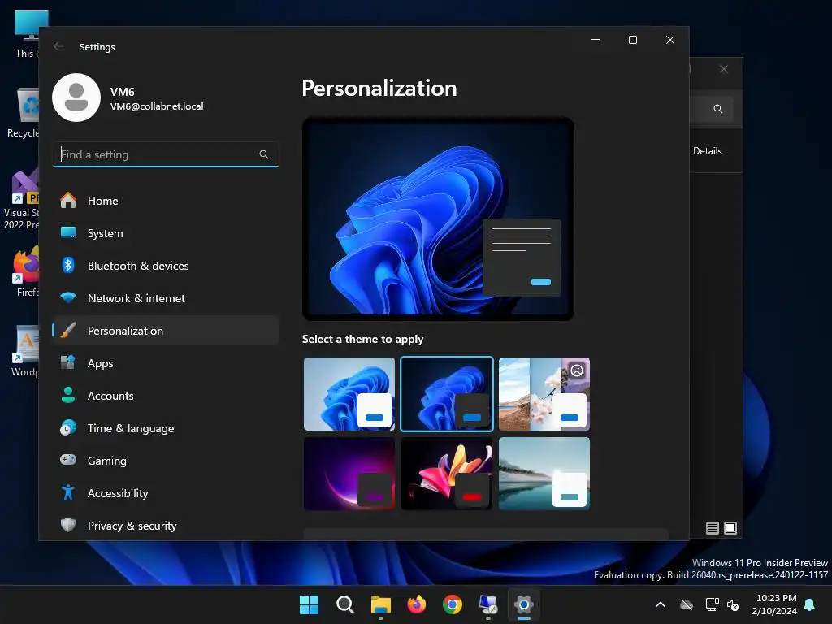
Task: Apply the Windows light theme thumbnail
Action: click(x=349, y=394)
